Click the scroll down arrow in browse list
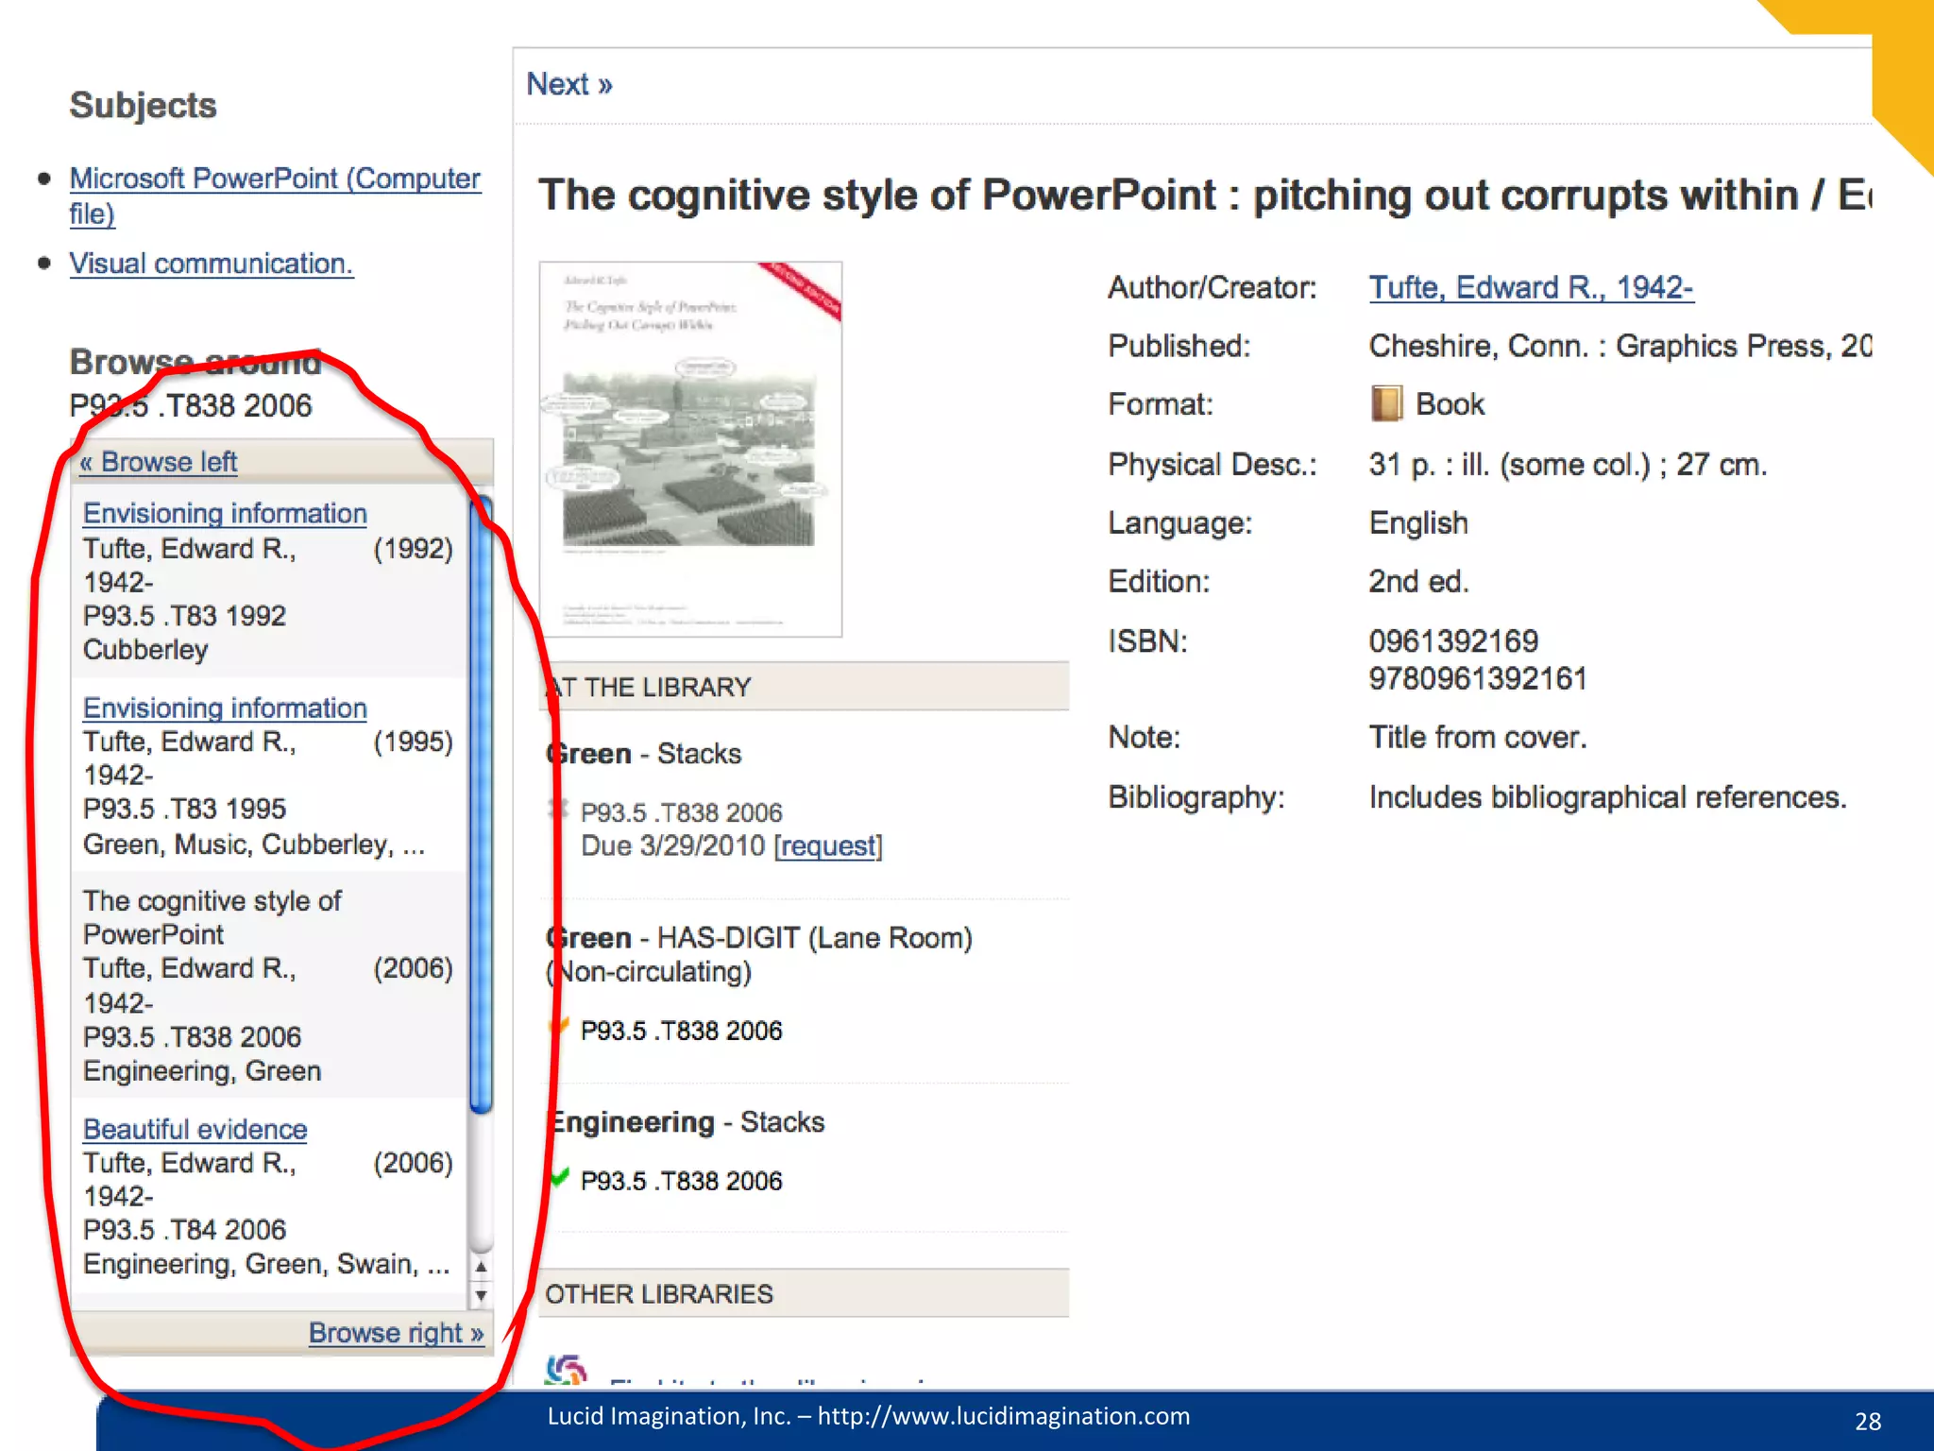 [481, 1296]
